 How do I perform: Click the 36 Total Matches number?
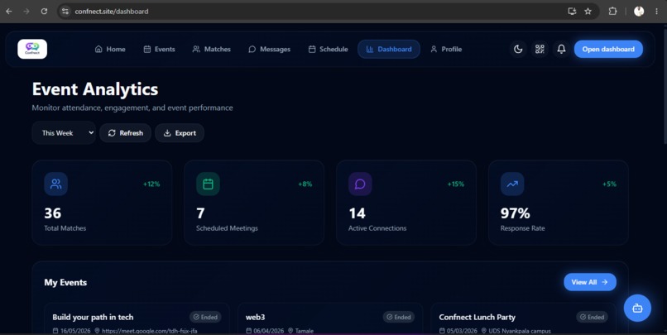coord(53,213)
